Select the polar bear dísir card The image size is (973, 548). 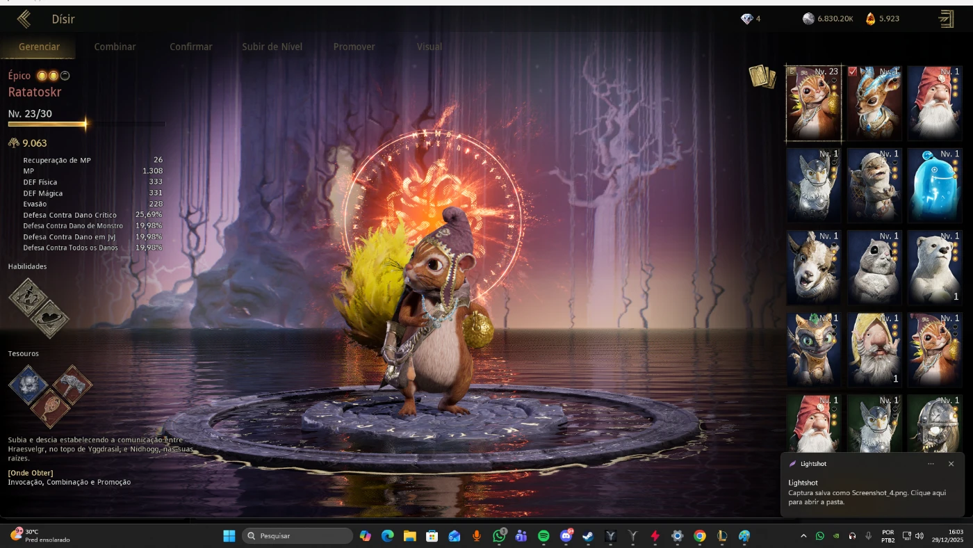point(934,268)
